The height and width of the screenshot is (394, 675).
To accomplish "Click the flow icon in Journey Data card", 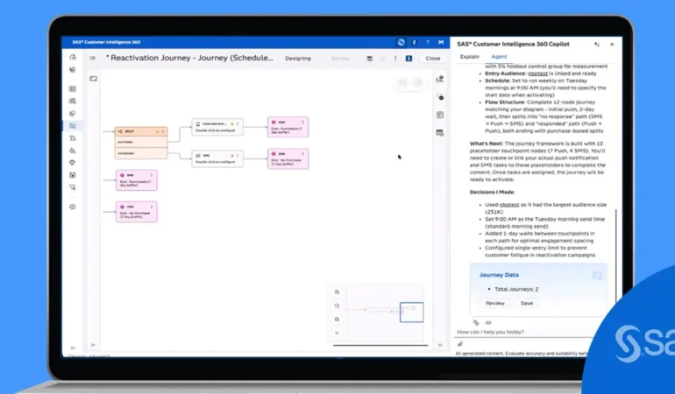I will coord(597,276).
